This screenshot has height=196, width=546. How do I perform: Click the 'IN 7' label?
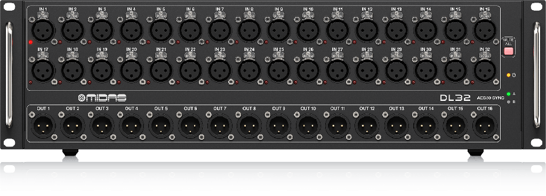219,9
